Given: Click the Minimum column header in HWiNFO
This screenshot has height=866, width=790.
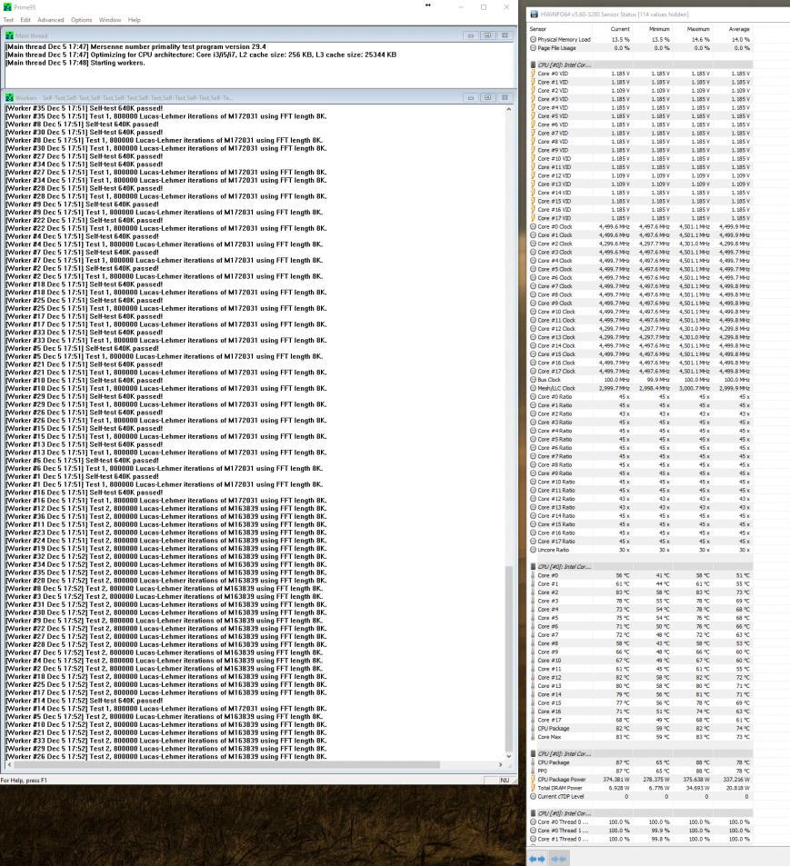Looking at the screenshot, I should (x=659, y=29).
